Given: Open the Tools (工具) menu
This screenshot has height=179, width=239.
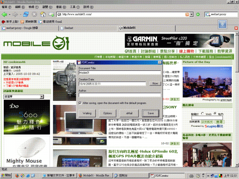Looking at the screenshot, I should point(75,7).
